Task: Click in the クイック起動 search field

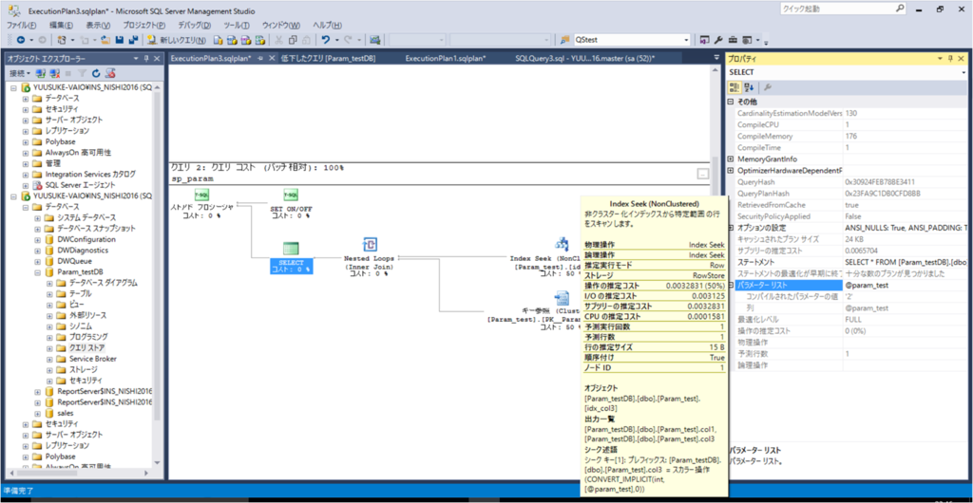Action: tap(837, 9)
